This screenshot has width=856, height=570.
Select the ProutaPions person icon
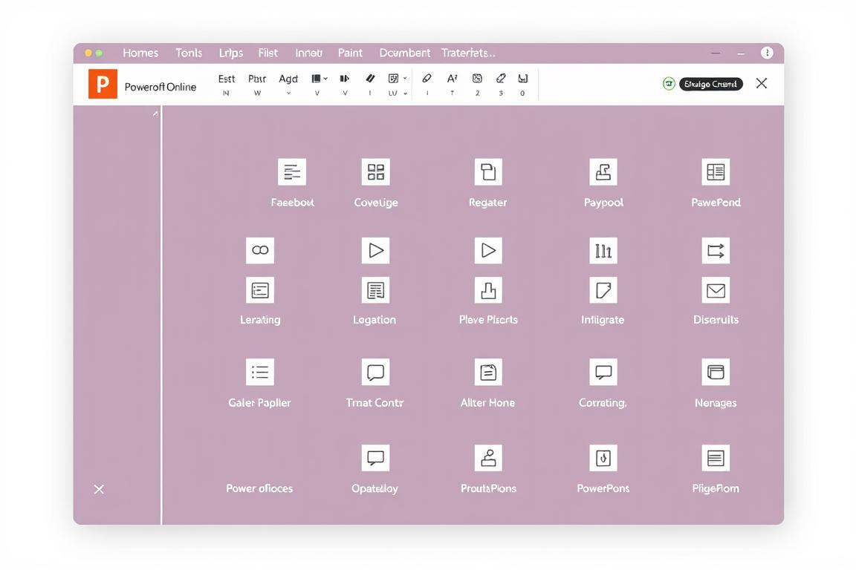pyautogui.click(x=488, y=459)
